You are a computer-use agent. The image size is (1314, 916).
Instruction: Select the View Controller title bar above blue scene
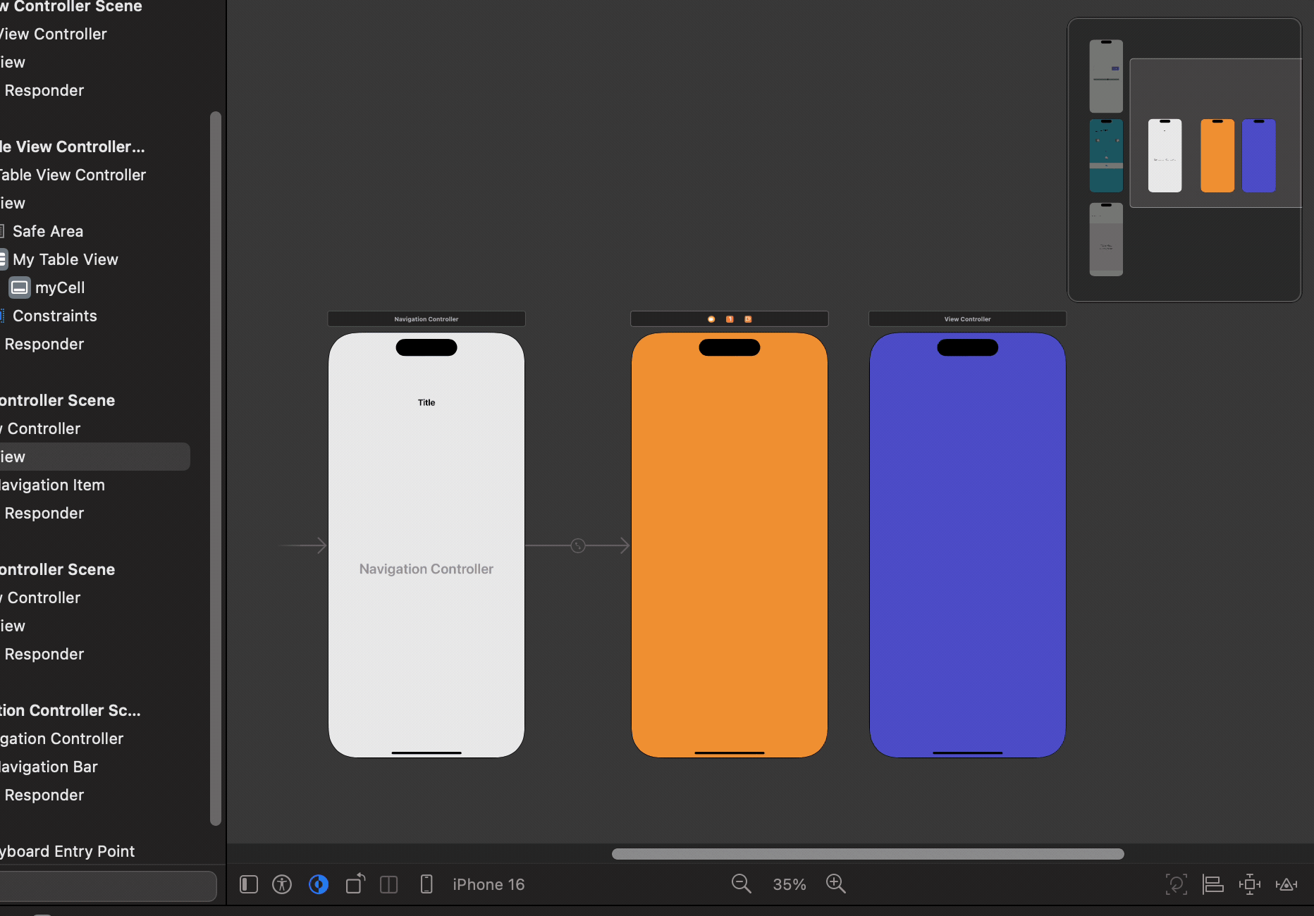[x=967, y=319]
